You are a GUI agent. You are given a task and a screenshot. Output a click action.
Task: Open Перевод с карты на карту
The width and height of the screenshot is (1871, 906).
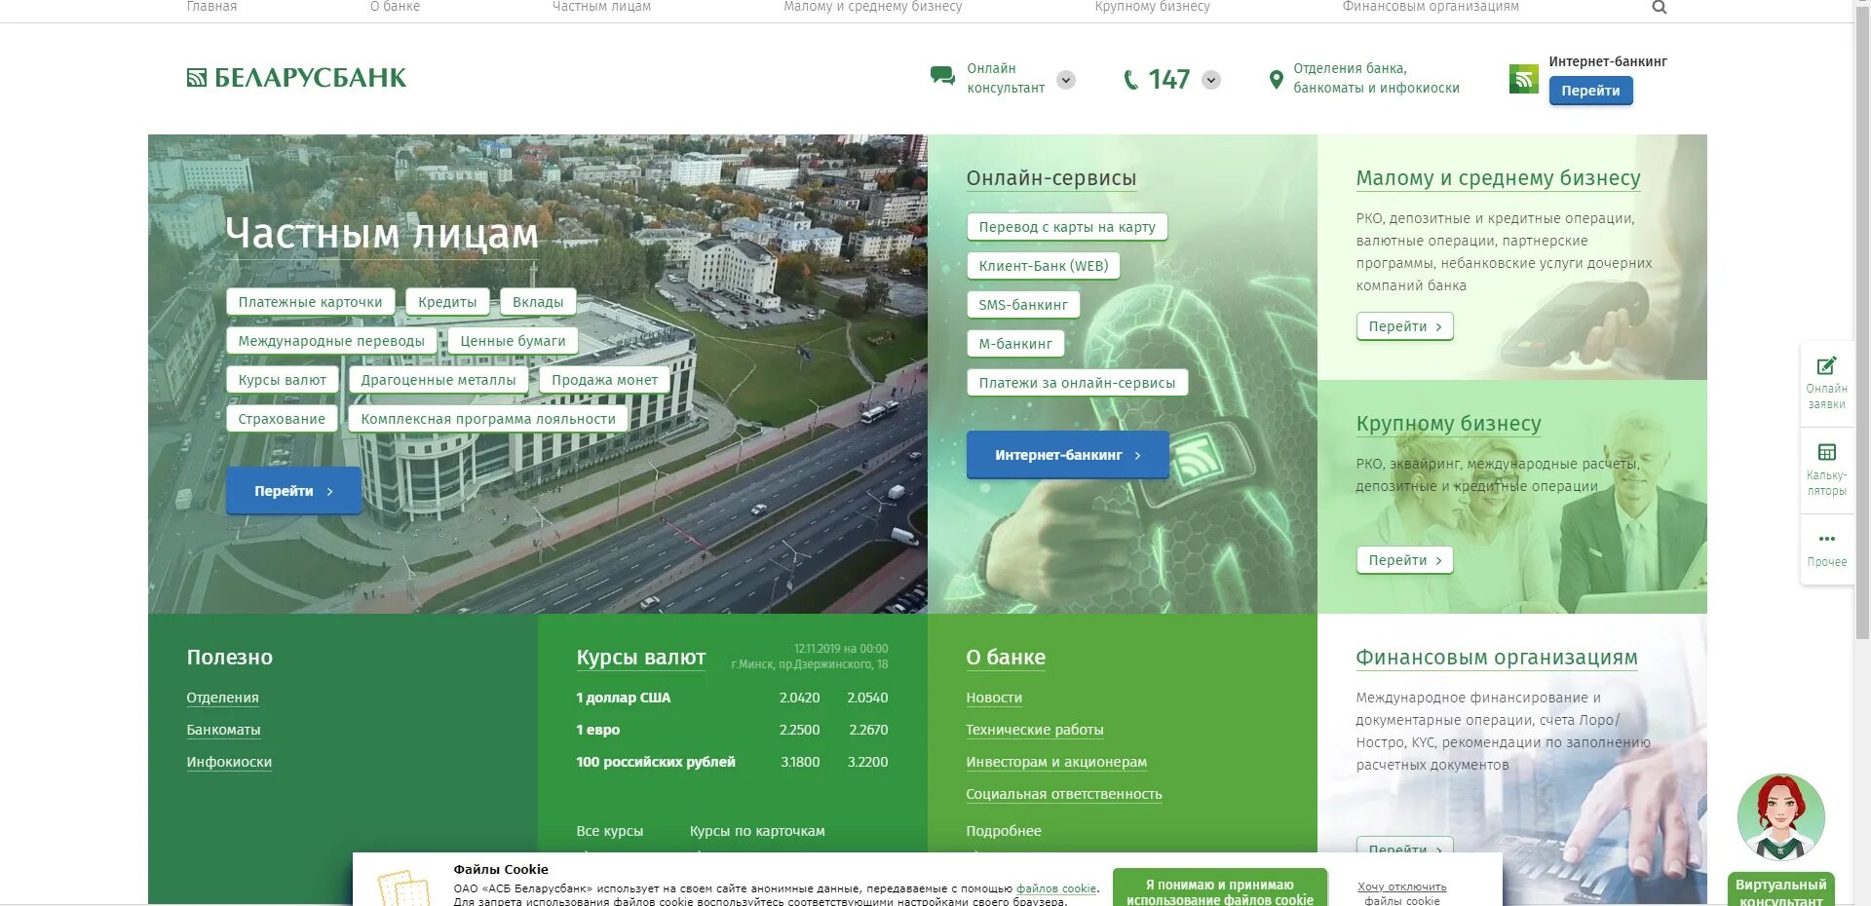1067,227
